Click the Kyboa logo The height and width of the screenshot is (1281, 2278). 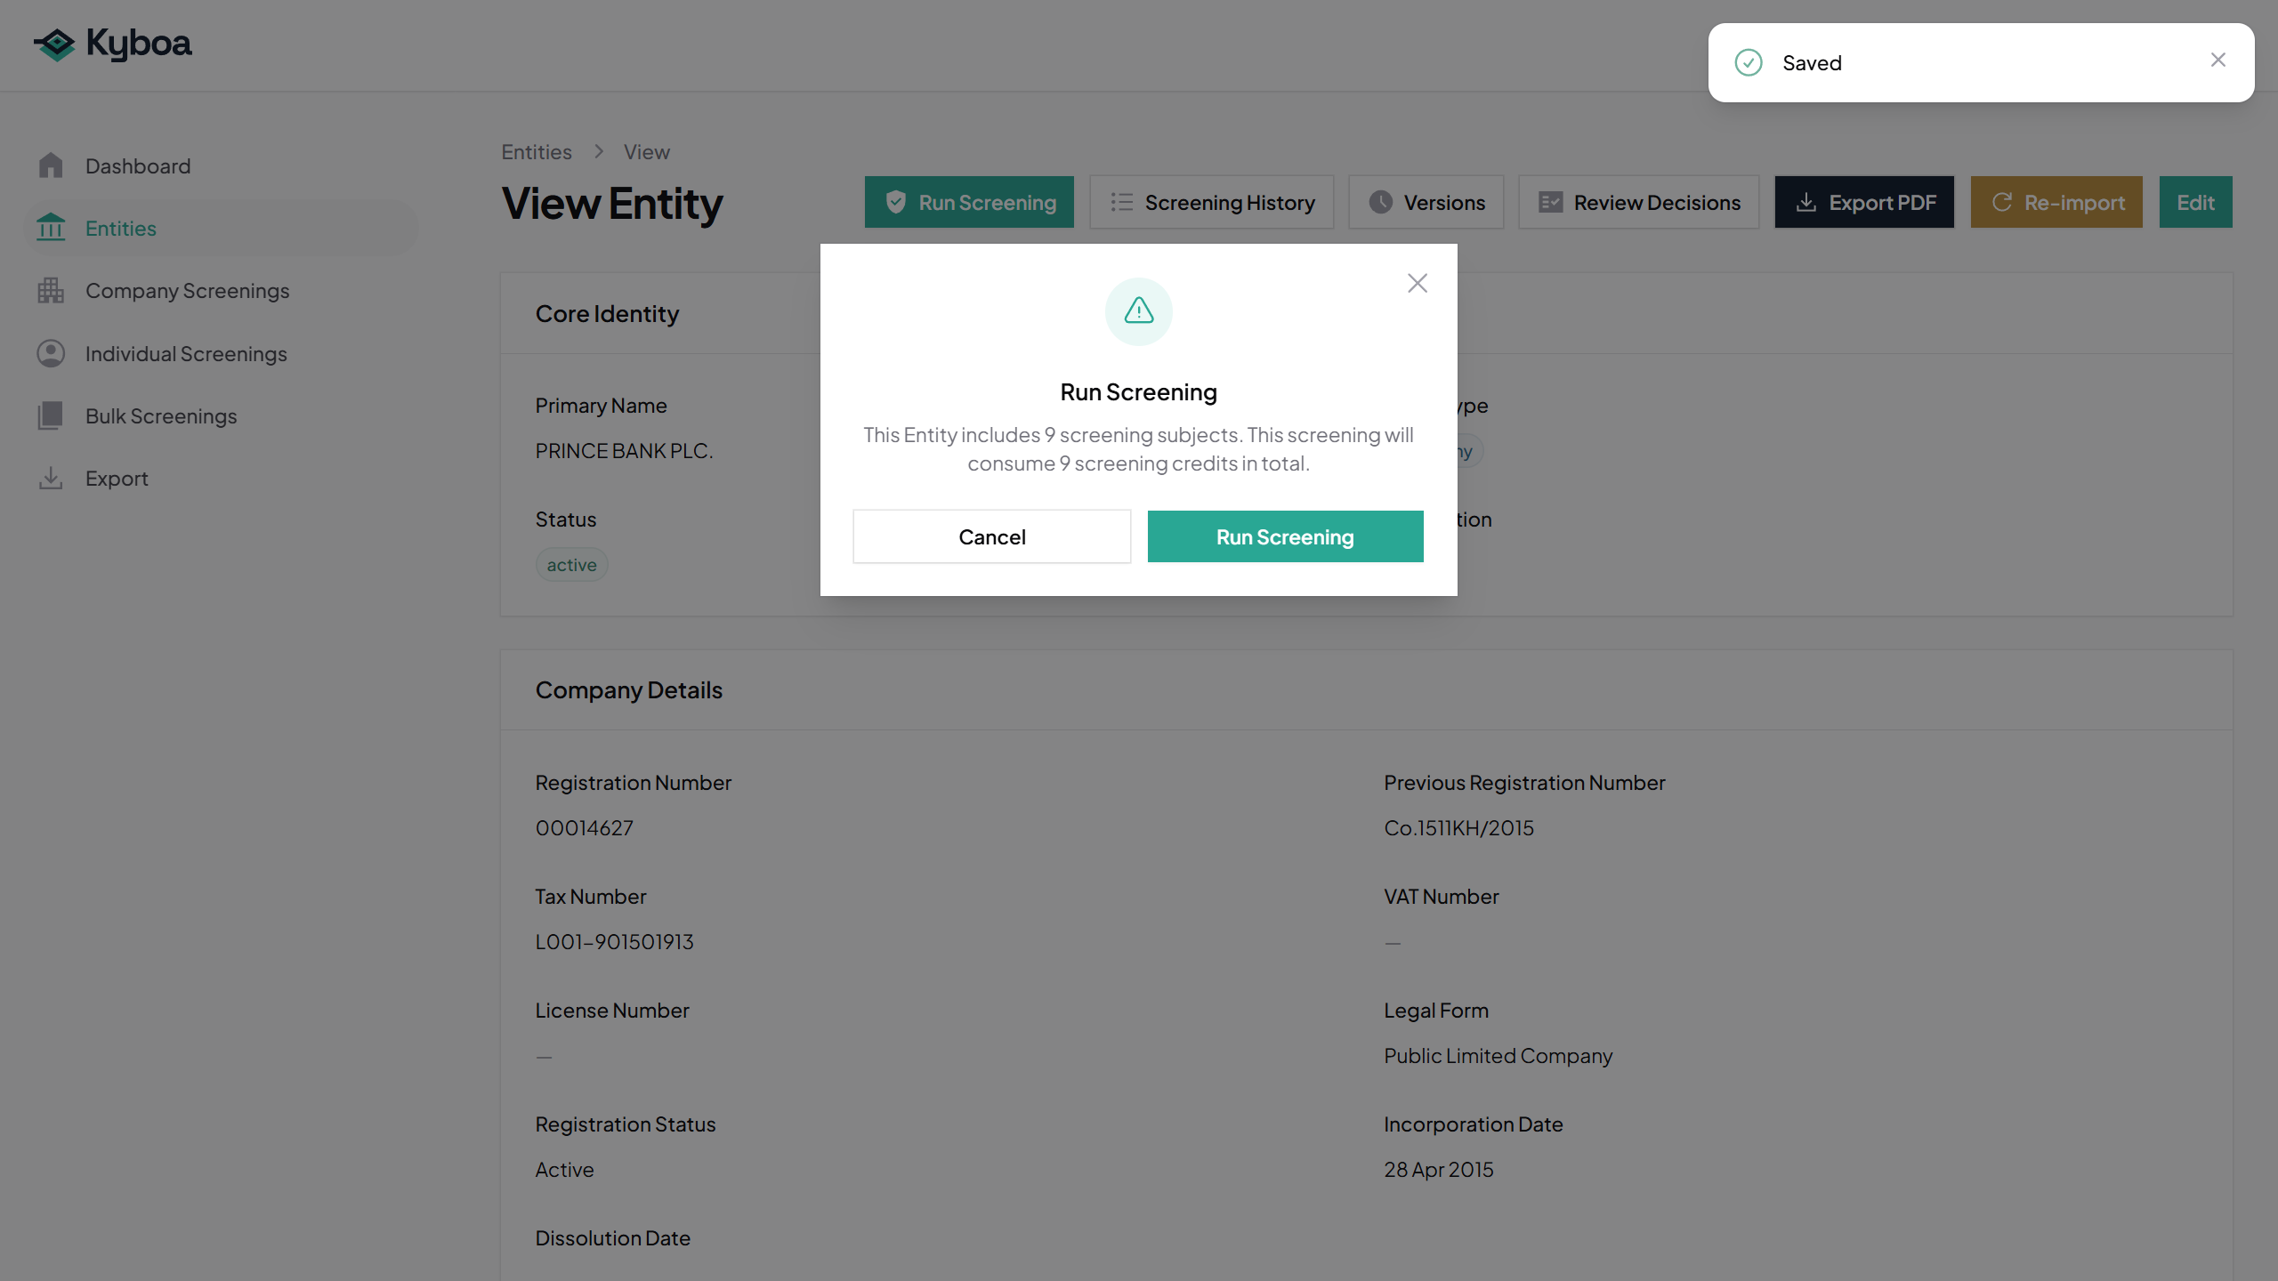(x=112, y=44)
